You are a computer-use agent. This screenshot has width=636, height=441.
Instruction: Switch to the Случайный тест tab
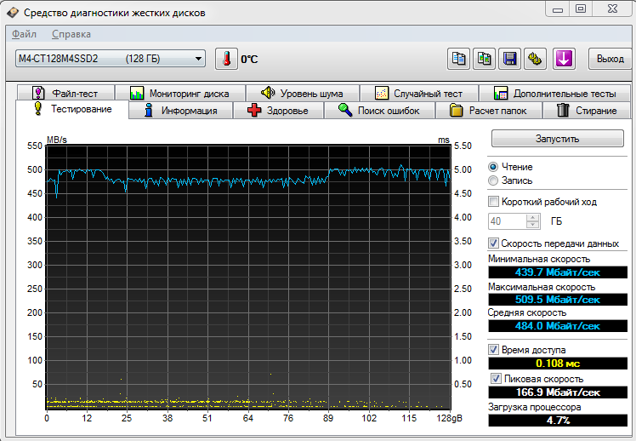pos(419,94)
